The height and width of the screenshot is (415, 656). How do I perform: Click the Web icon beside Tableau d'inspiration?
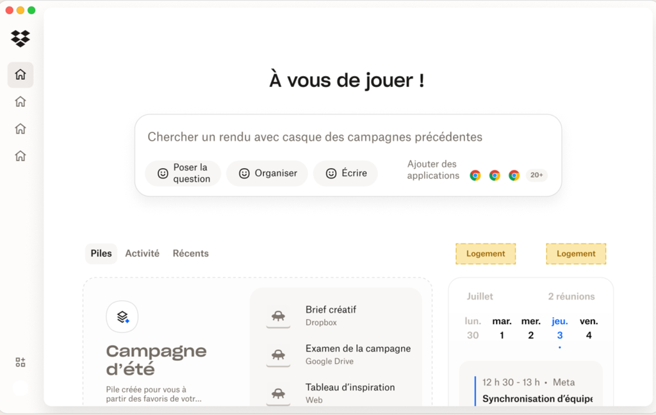pos(278,393)
